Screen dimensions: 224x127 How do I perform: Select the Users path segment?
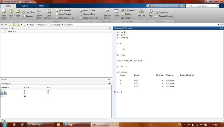pyautogui.click(x=32, y=25)
